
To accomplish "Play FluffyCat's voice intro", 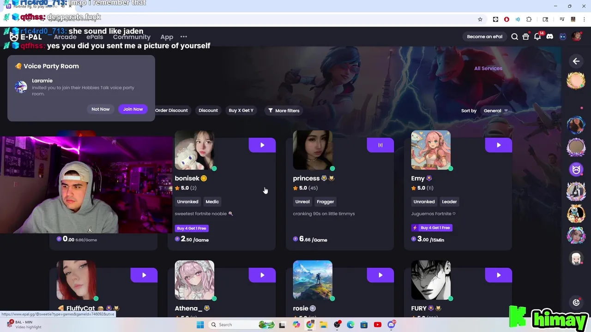I will [x=144, y=275].
